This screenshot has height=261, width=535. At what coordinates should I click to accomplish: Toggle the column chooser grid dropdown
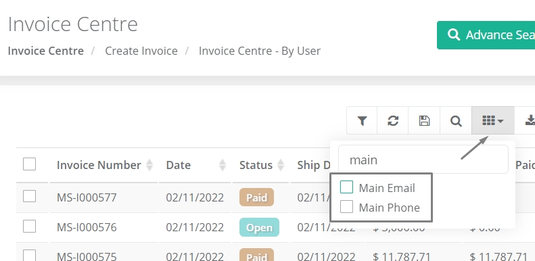[492, 120]
